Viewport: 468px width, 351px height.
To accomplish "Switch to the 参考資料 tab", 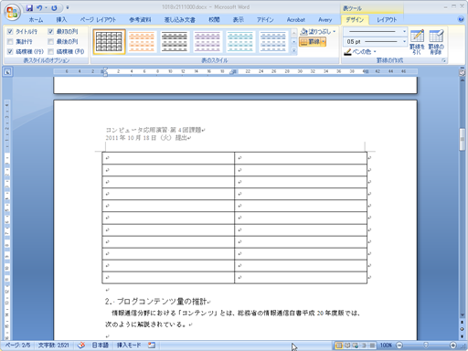I will (x=140, y=20).
